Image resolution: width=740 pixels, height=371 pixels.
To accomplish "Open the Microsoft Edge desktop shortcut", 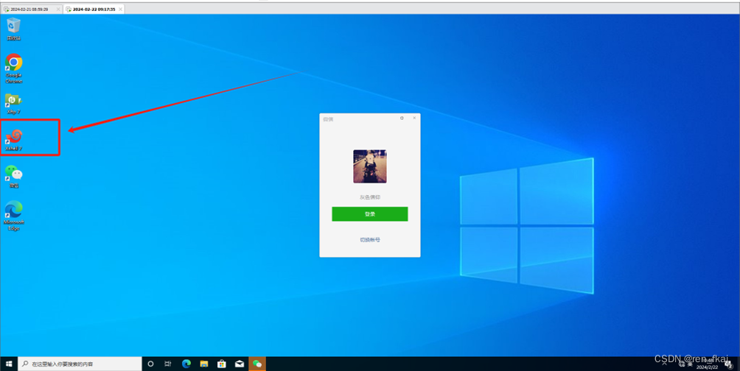I will click(14, 216).
